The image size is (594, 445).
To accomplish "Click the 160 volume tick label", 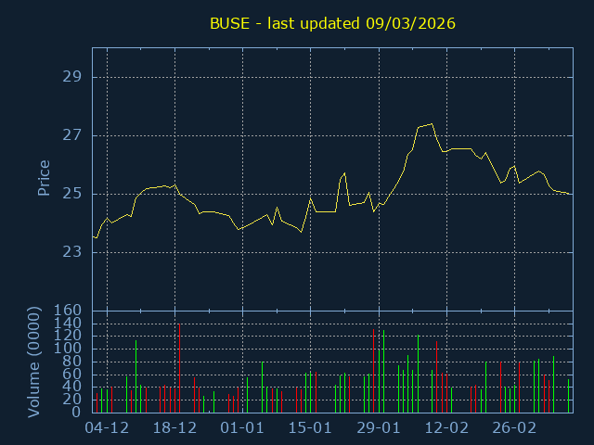I will [68, 311].
